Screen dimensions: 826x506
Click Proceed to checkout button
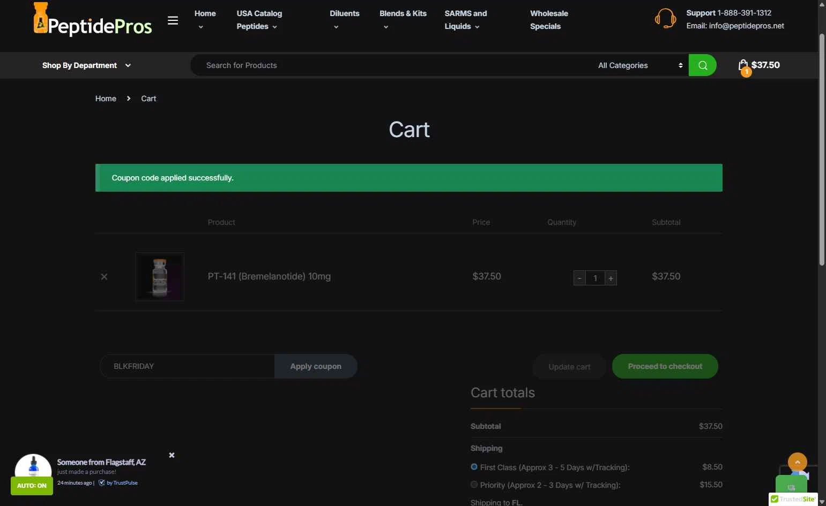665,366
